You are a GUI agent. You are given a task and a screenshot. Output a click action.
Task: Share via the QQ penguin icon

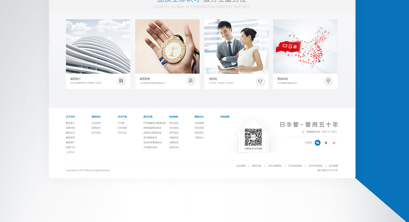click(x=326, y=143)
